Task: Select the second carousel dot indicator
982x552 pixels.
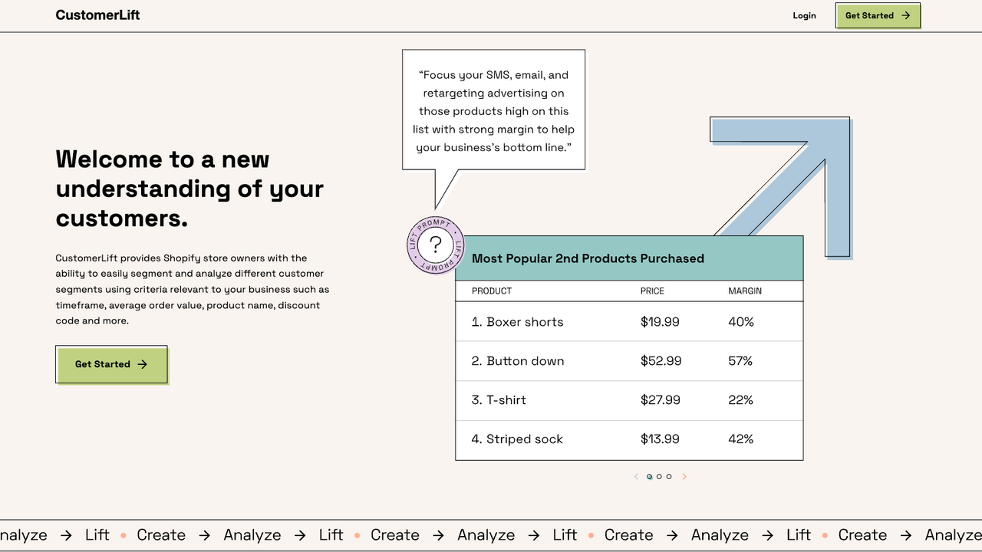Action: pyautogui.click(x=659, y=477)
